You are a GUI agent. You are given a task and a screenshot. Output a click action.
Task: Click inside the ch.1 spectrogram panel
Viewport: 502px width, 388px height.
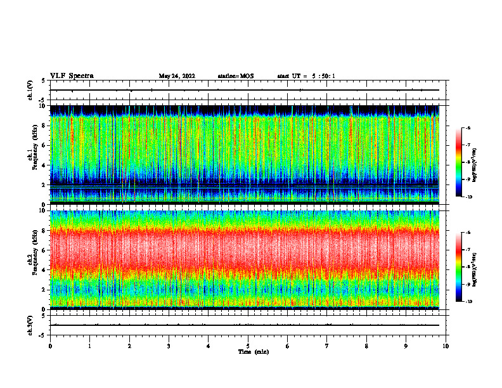pyautogui.click(x=245, y=155)
